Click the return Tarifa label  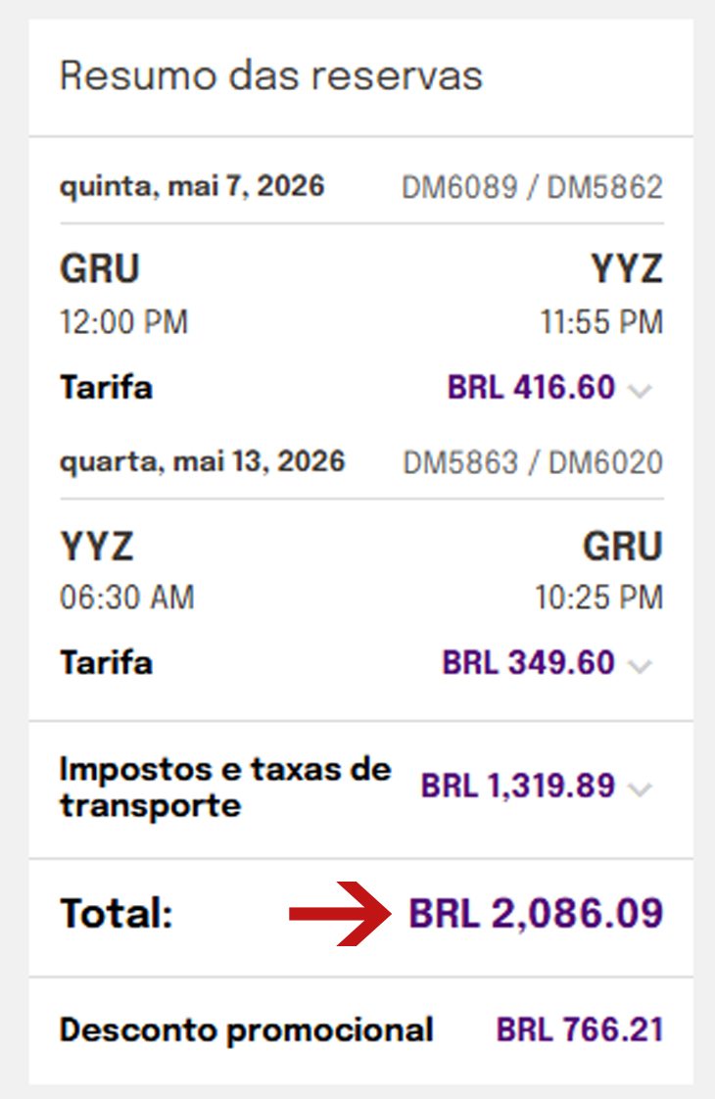click(x=106, y=663)
